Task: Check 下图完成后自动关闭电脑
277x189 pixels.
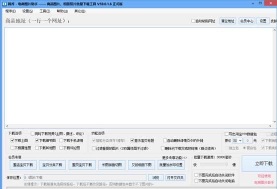Action: pyautogui.click(x=196, y=181)
